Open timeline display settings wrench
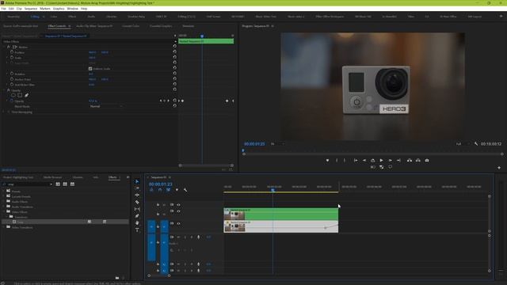 pyautogui.click(x=185, y=190)
